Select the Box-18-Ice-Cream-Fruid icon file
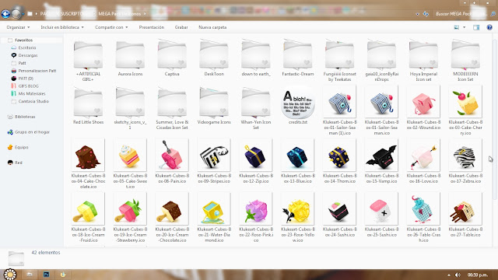The width and height of the screenshot is (498, 280). (x=88, y=218)
